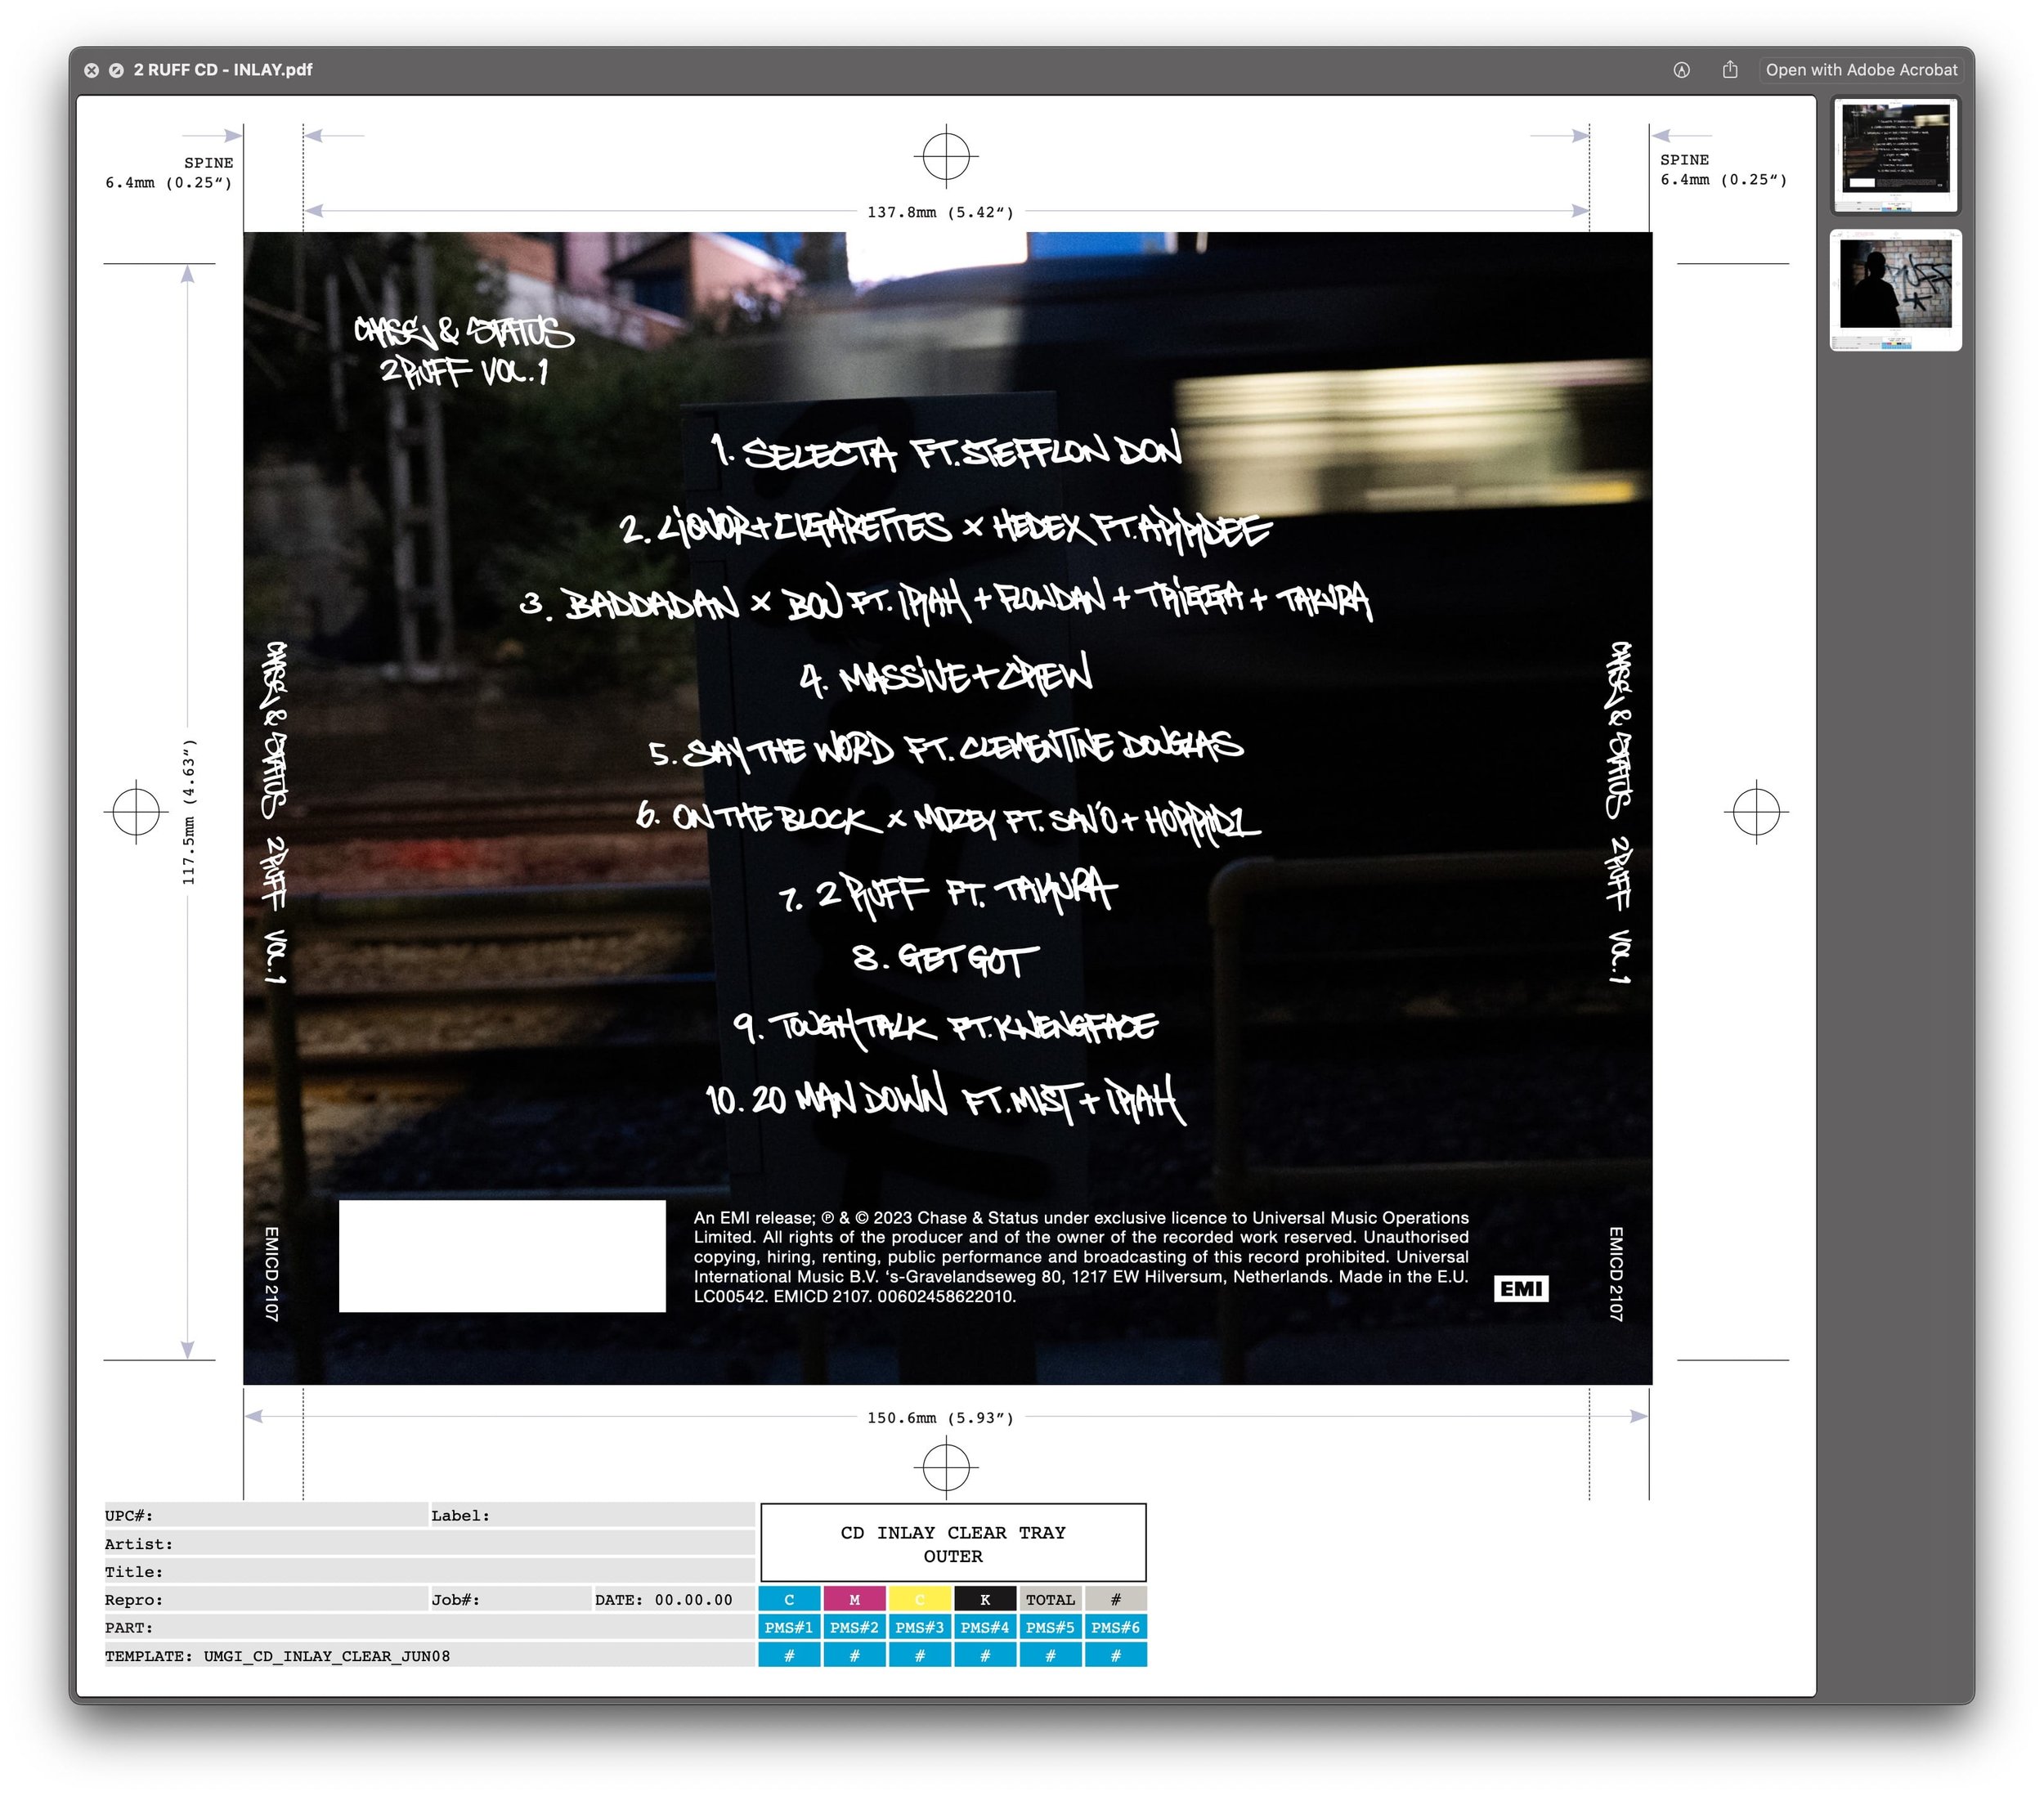Open the second page thumbnail in the sidebar
The width and height of the screenshot is (2044, 1796).
(1895, 283)
